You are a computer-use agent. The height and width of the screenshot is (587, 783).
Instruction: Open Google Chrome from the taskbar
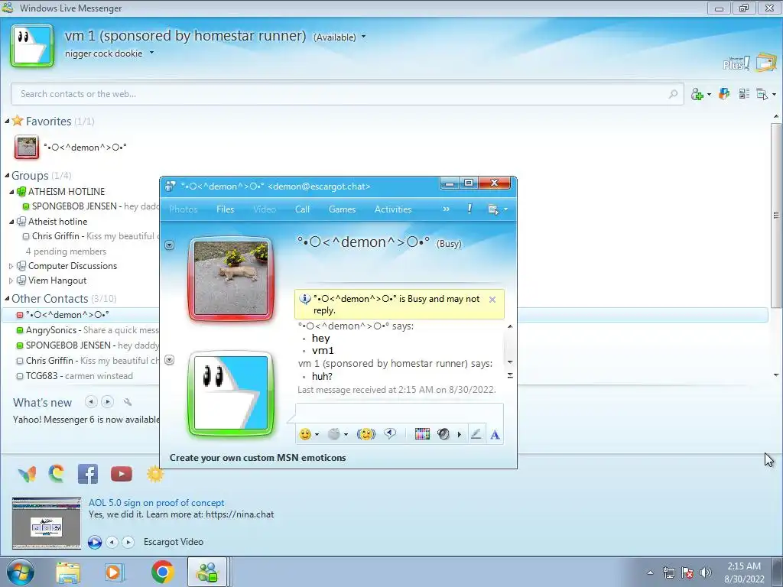click(162, 572)
